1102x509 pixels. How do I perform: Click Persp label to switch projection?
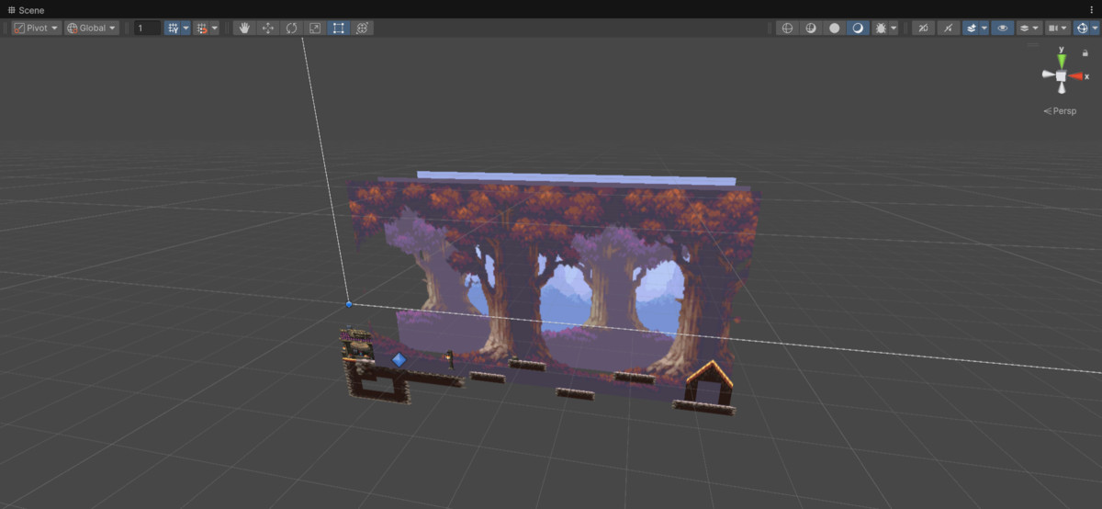[x=1062, y=111]
